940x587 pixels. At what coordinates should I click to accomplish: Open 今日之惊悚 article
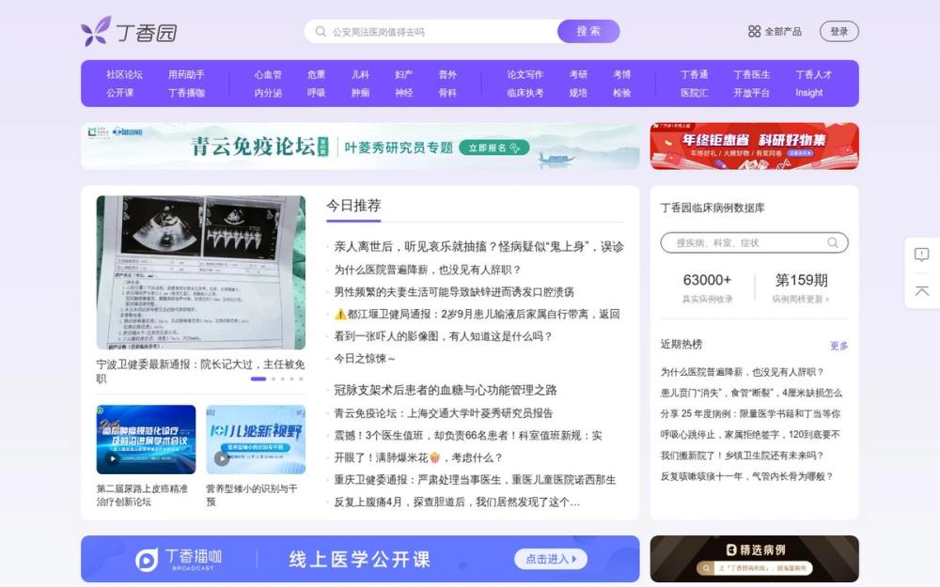pos(365,358)
